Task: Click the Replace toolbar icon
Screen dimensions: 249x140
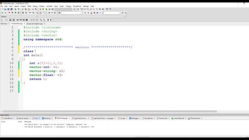Action: [x=36, y=9]
